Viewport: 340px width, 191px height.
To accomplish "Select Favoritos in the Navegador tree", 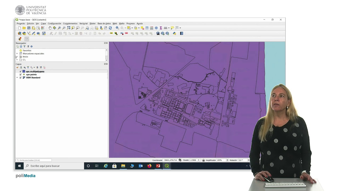I will click(x=27, y=50).
